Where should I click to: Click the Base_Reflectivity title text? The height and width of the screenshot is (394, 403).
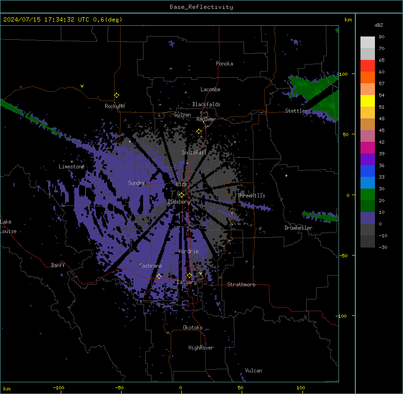pyautogui.click(x=201, y=7)
